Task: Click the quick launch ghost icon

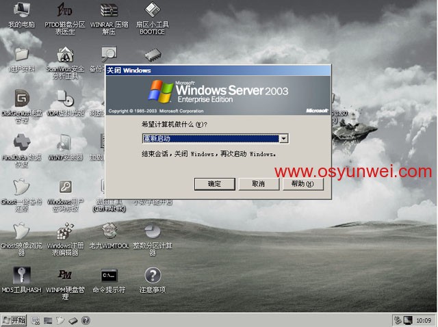Action: (60, 320)
